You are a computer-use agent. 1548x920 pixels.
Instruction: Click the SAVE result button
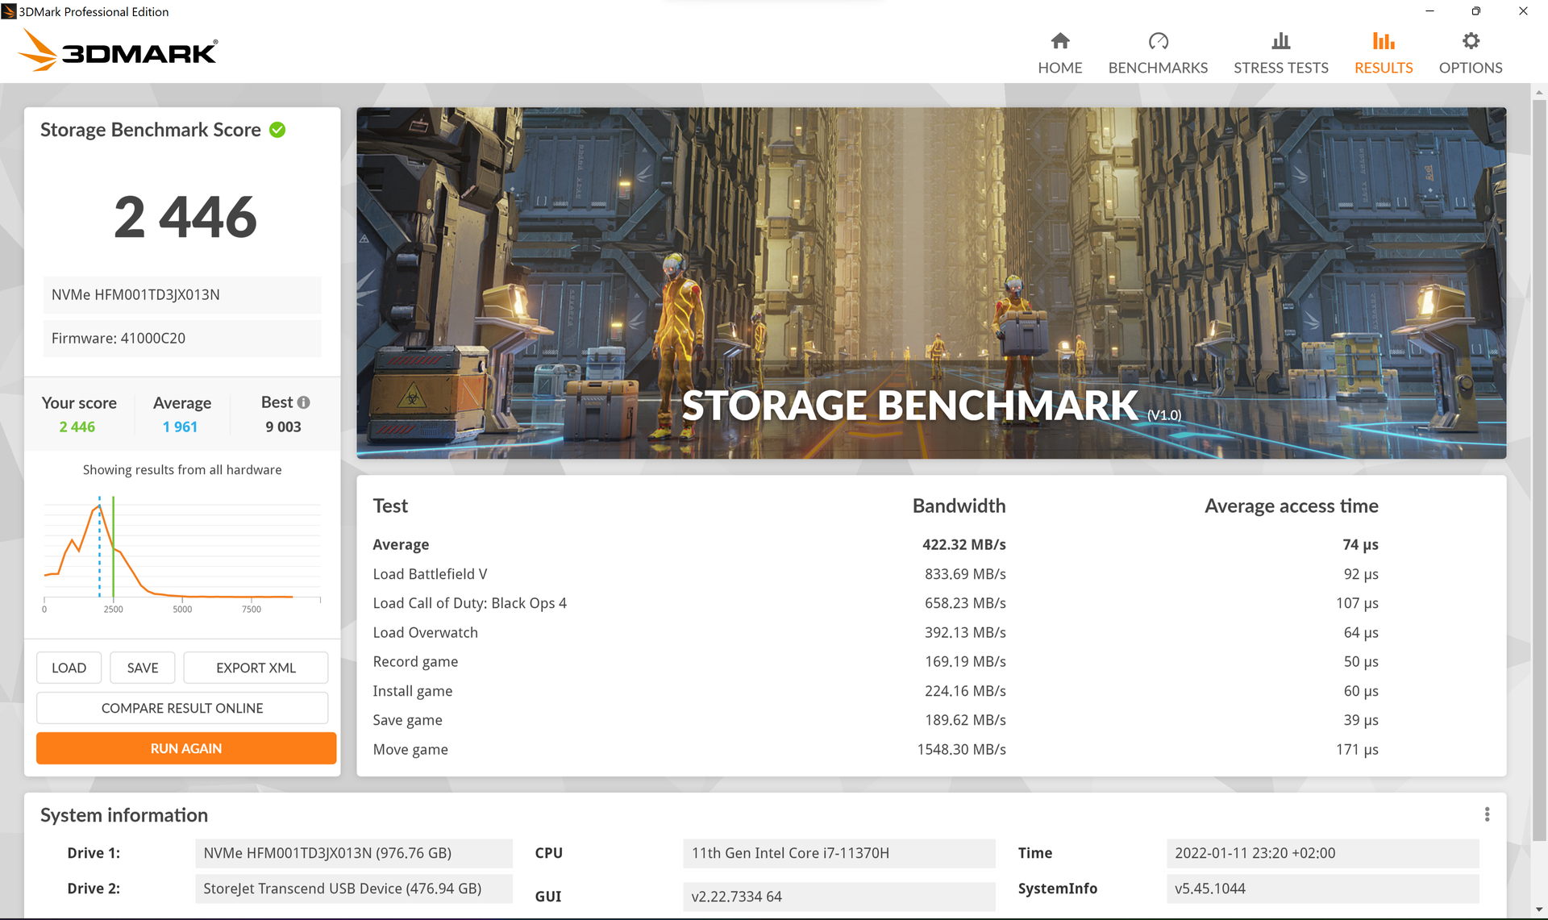[143, 666]
